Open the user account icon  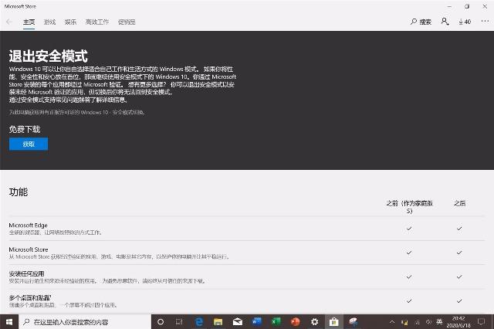pyautogui.click(x=445, y=22)
